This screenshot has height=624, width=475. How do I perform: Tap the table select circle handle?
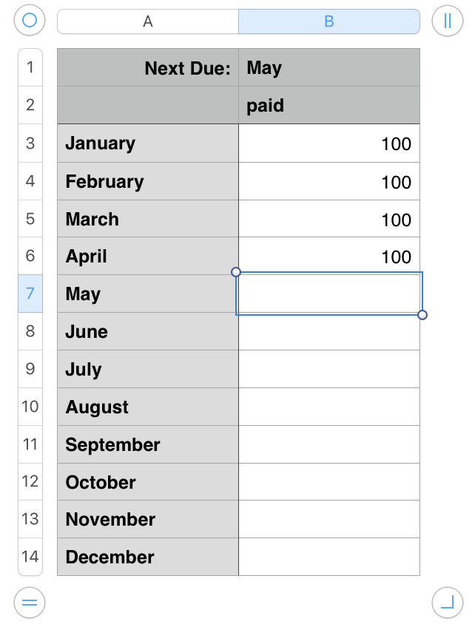point(30,21)
